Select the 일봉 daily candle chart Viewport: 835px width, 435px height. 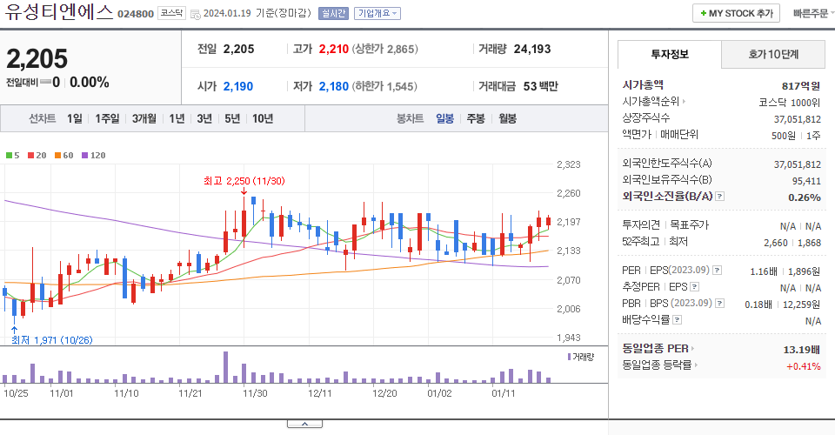[444, 118]
